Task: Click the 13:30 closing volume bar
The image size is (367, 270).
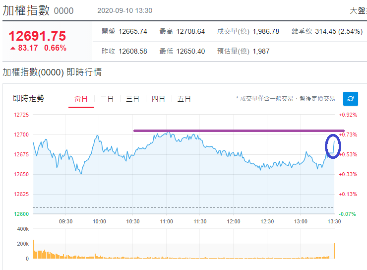Action: [334, 251]
